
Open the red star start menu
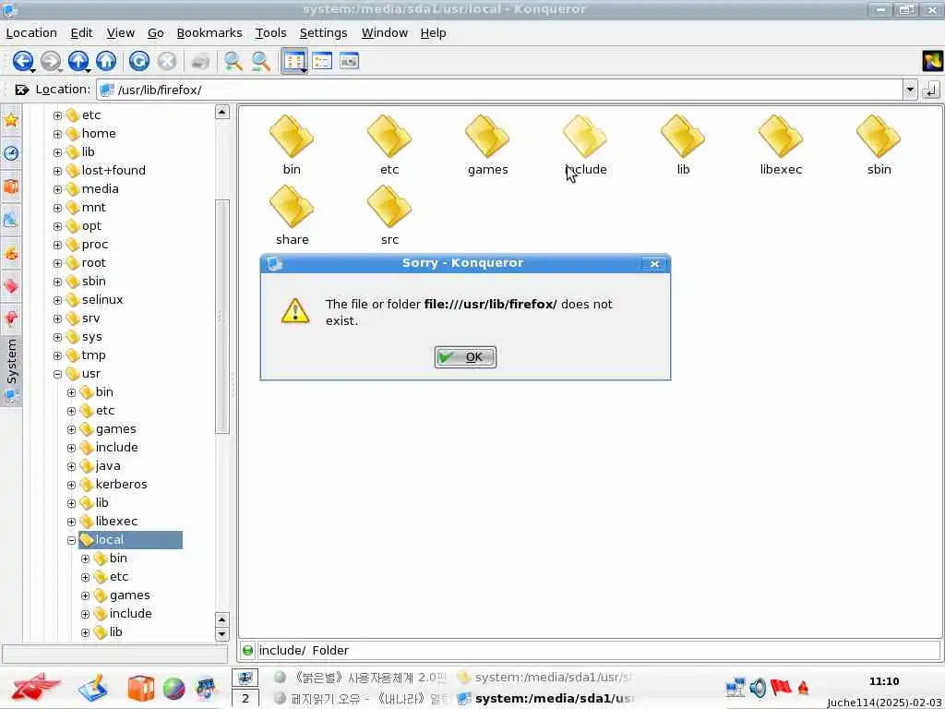[35, 687]
